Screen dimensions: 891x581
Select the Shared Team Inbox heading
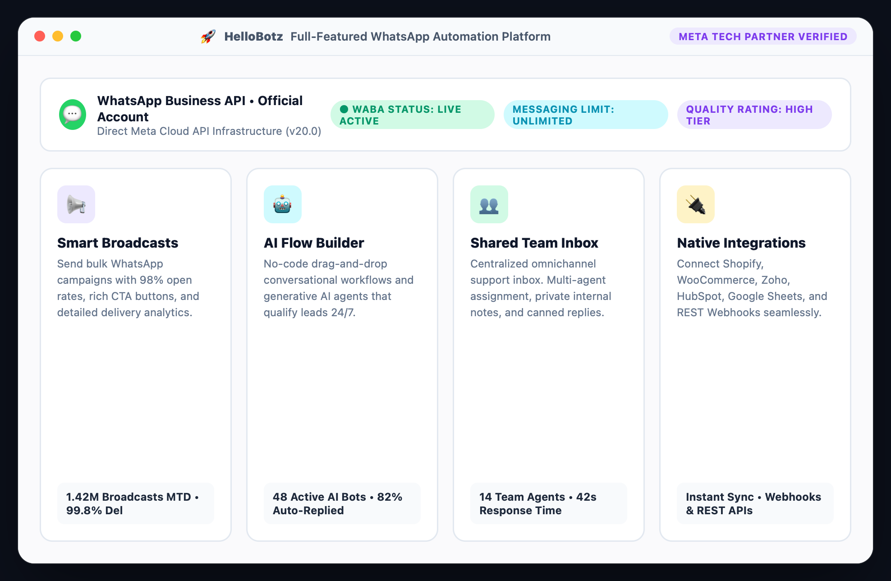pyautogui.click(x=534, y=243)
